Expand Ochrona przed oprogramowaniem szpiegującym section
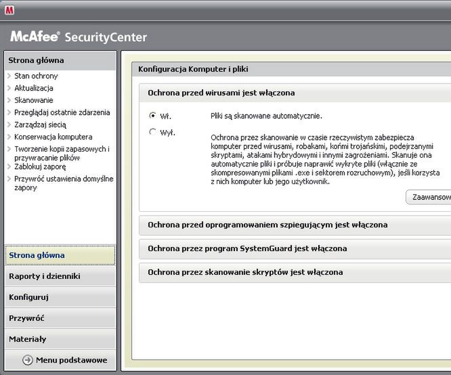This screenshot has width=451, height=375. tap(267, 225)
